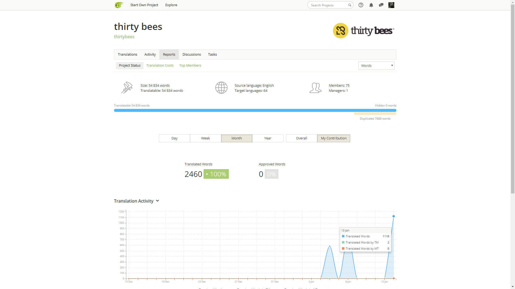Click the orange Translated by MT swatch

click(343, 249)
